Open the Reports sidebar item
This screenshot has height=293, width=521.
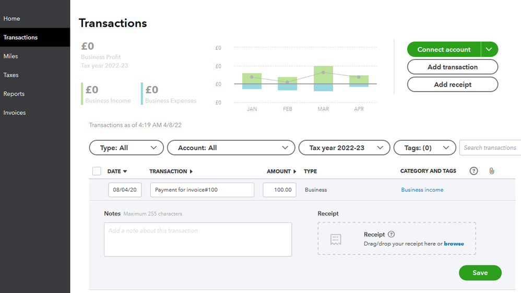(14, 94)
